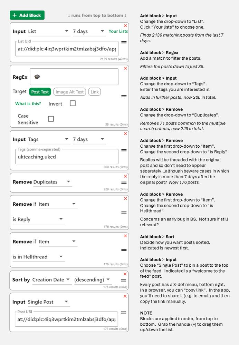This screenshot has height=345, width=239.
Task: Open Item dropdown in the Hellthread block
Action: click(58, 241)
